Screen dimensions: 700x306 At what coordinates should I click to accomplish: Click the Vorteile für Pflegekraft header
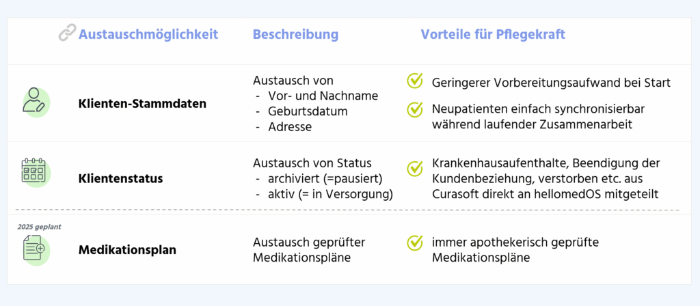pos(492,35)
